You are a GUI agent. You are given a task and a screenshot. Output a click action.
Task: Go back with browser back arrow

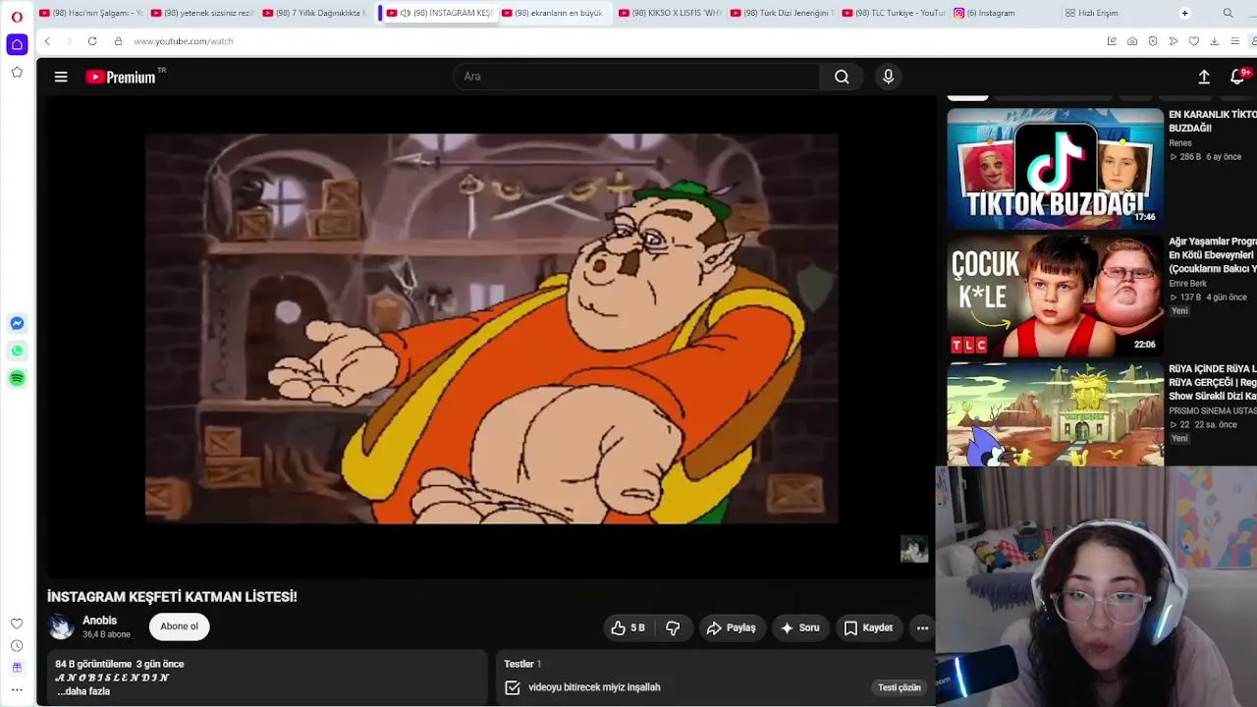(x=47, y=41)
